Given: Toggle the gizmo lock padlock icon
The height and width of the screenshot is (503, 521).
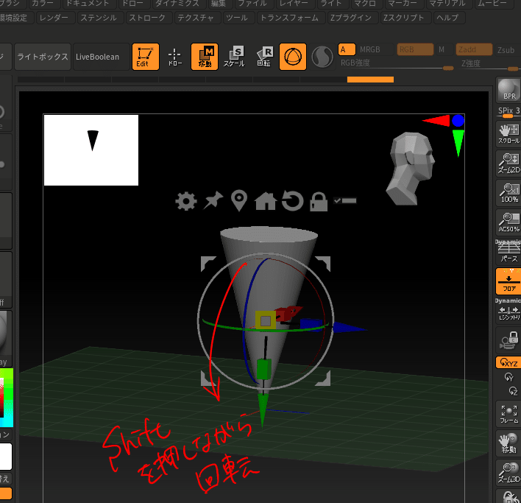Looking at the screenshot, I should coord(319,201).
